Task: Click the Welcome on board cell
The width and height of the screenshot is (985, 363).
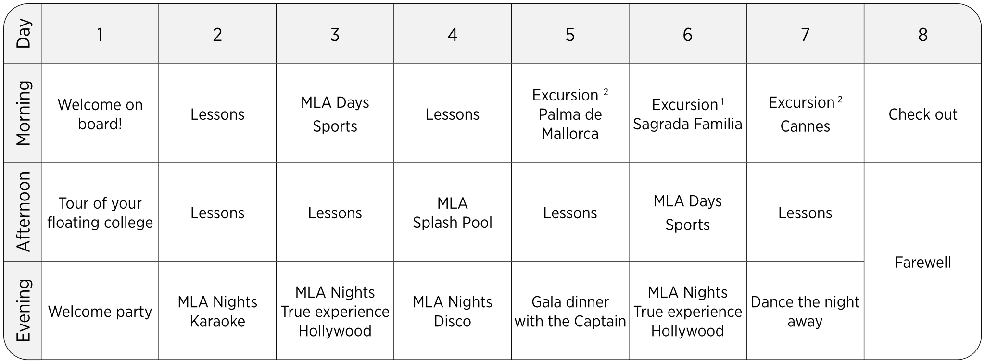Action: coord(100,114)
